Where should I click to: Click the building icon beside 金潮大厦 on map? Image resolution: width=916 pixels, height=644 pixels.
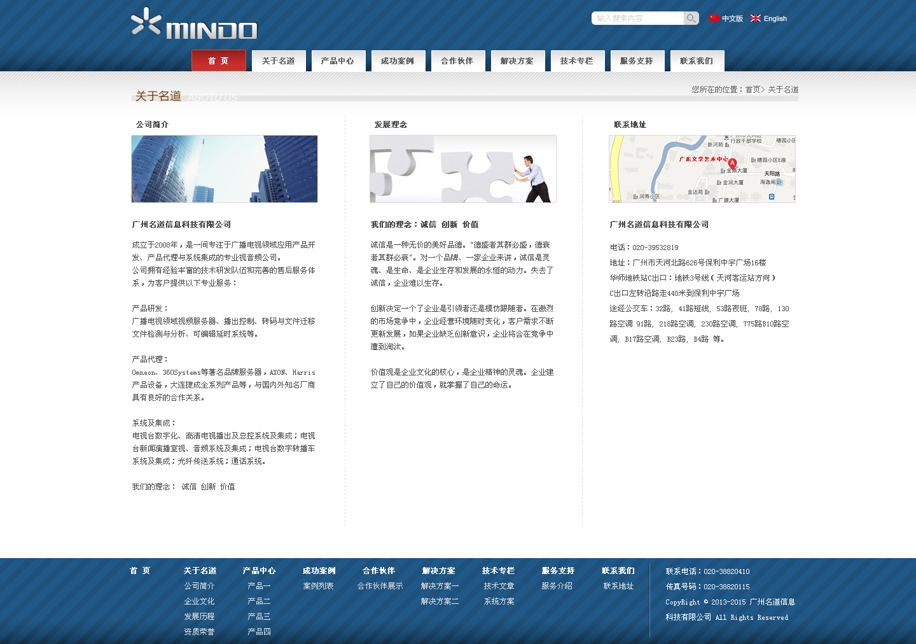point(723,171)
